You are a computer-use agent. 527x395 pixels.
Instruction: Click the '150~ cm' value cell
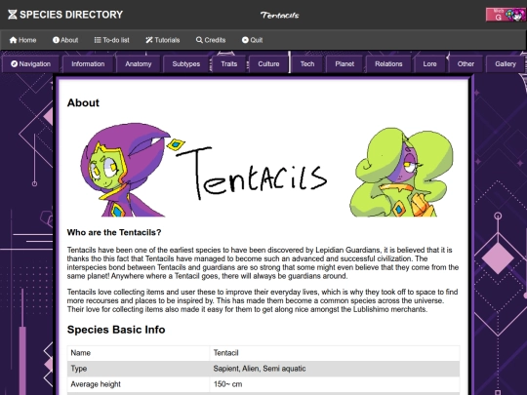tap(335, 384)
